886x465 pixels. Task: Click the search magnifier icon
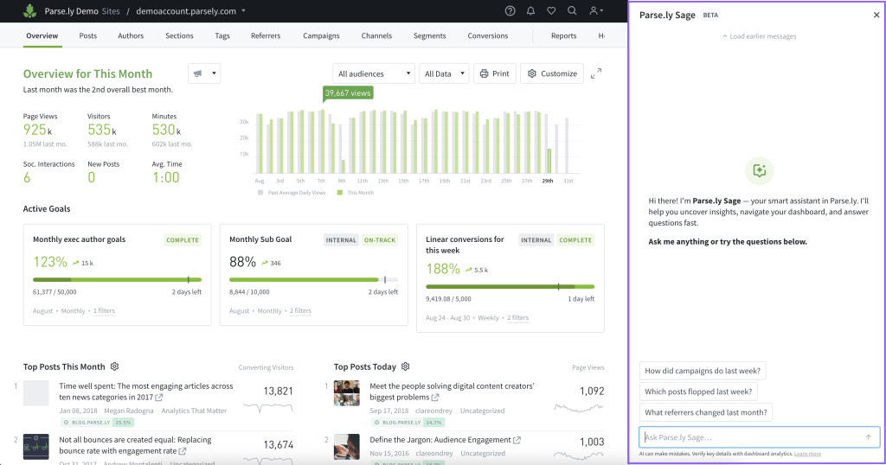tap(572, 11)
